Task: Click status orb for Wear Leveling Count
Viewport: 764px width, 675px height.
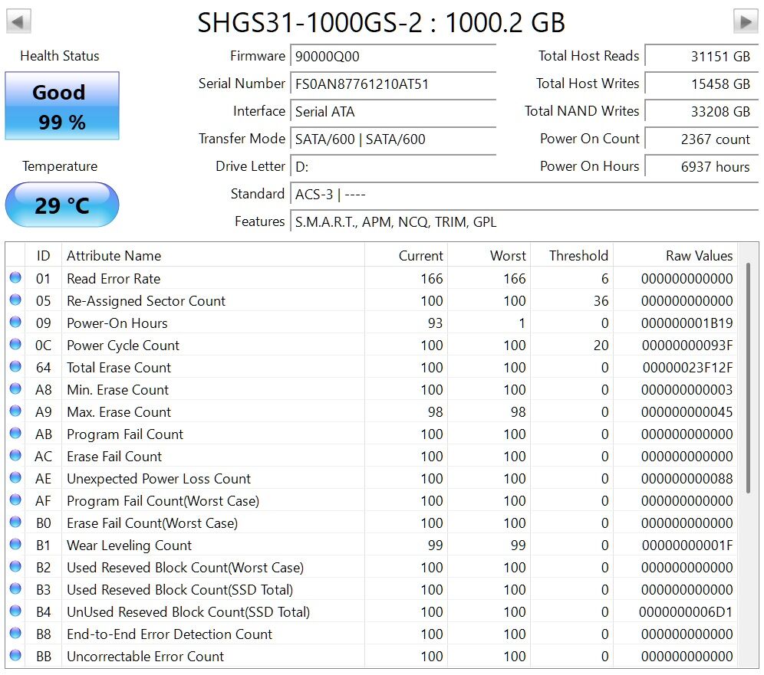Action: click(x=15, y=545)
